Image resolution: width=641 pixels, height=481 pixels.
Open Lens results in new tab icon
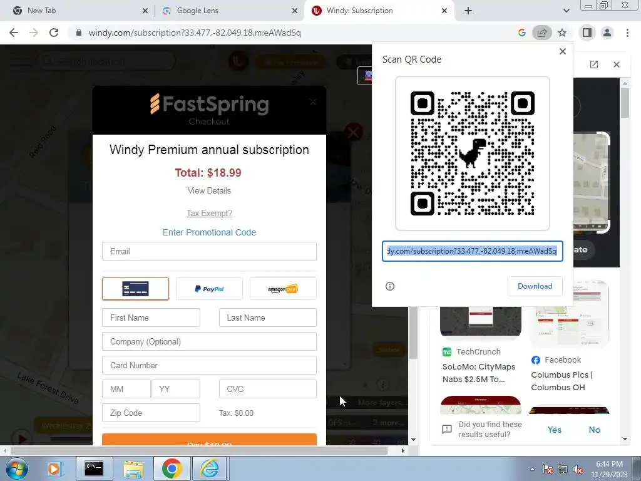click(593, 65)
